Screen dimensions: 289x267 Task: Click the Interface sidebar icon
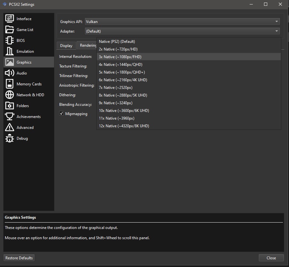click(9, 19)
